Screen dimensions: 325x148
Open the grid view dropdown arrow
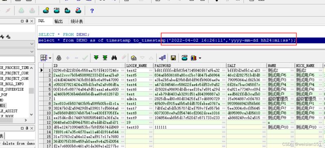[x=50, y=58]
